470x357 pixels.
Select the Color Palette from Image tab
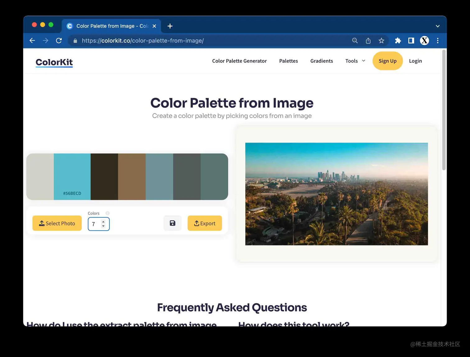point(111,26)
